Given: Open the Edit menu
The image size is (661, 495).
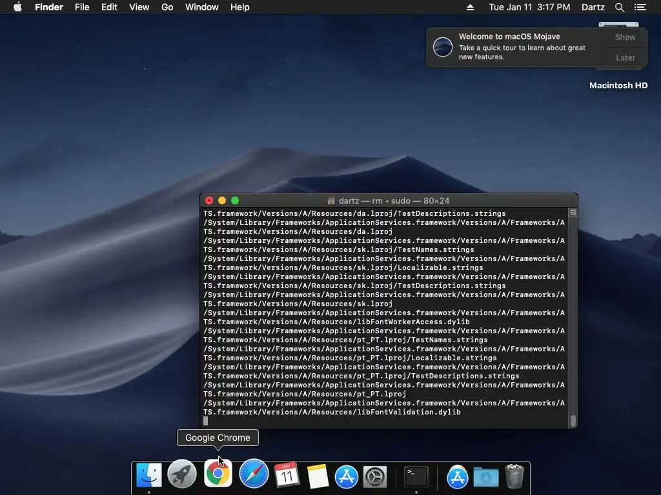Looking at the screenshot, I should click(109, 7).
